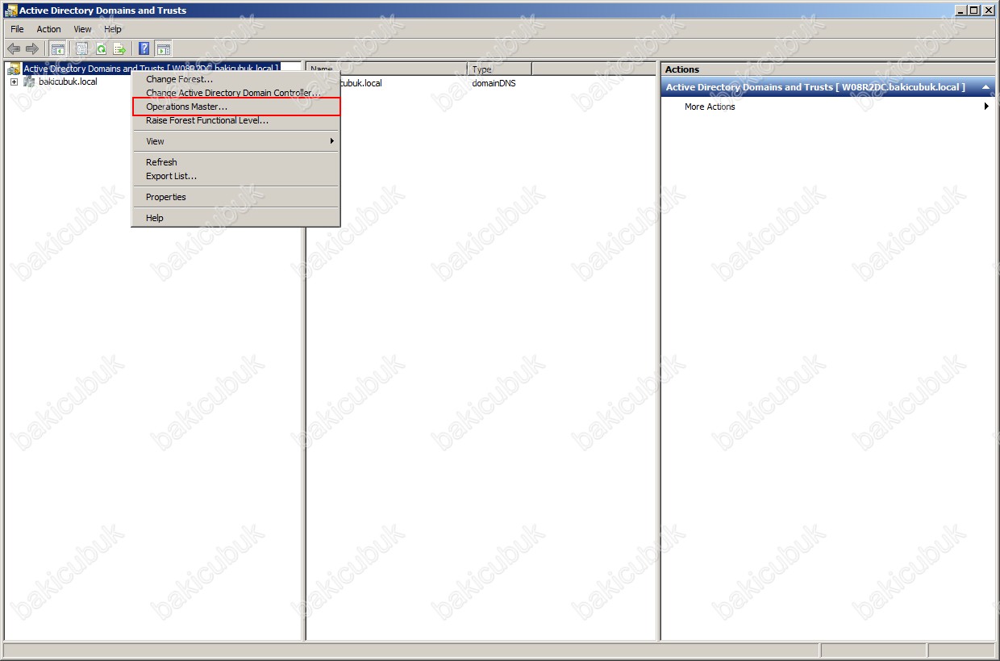Click the Actions pane title
The image size is (1000, 661).
682,69
